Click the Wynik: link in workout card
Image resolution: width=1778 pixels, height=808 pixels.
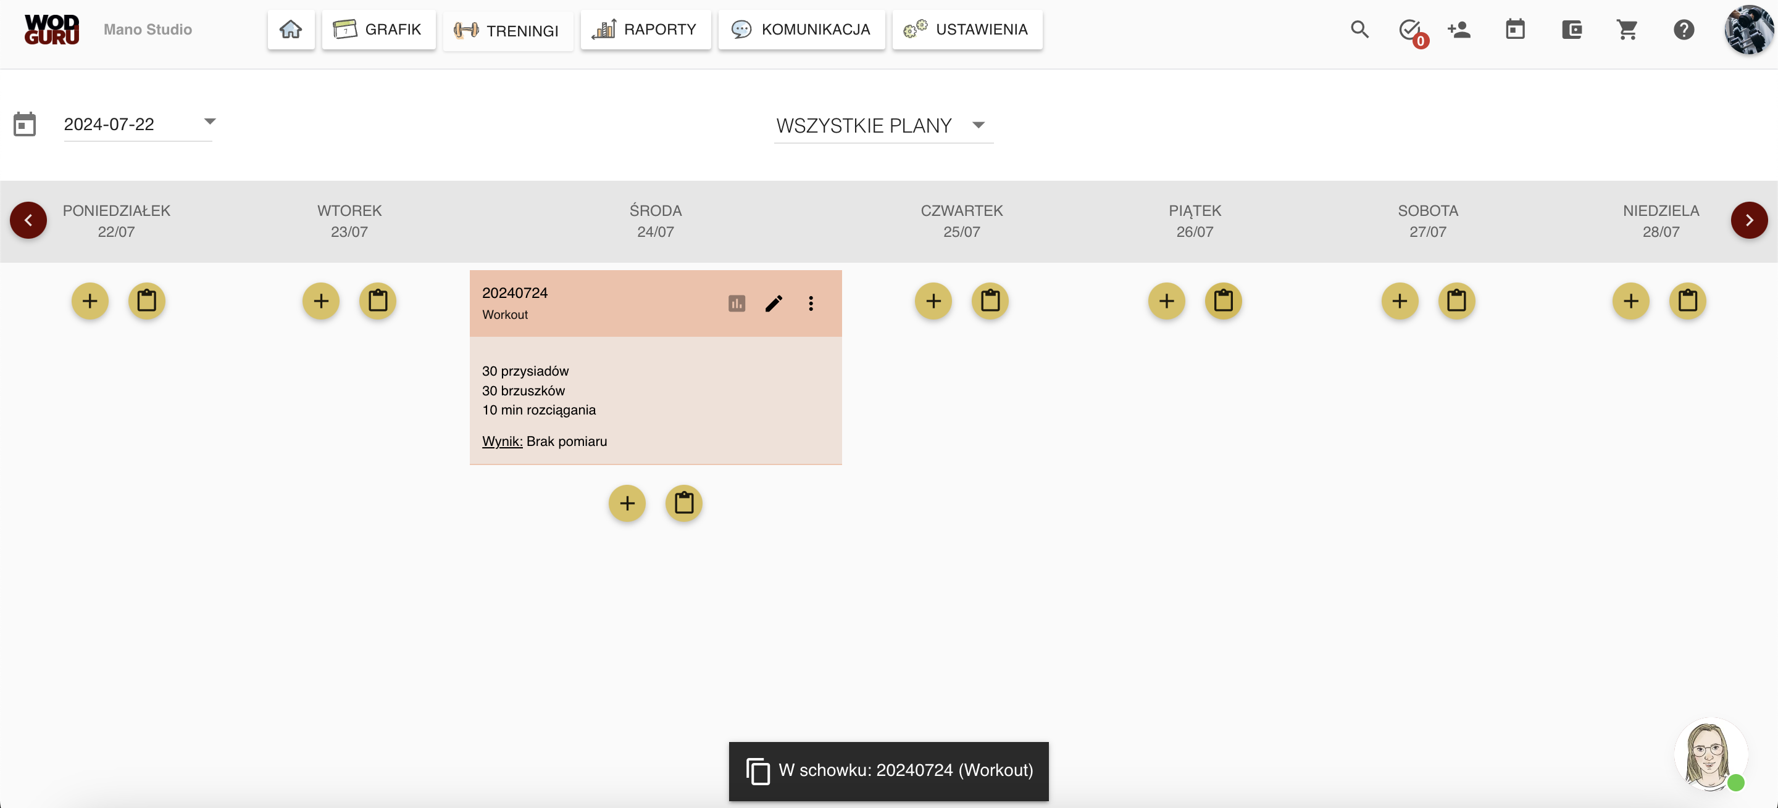[502, 441]
